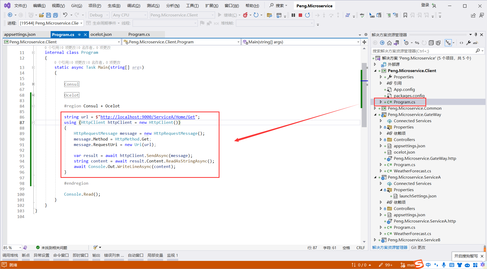Viewport: 487px width, 269px height.
Task: Switch between solution and folder views
Action: click(x=396, y=43)
